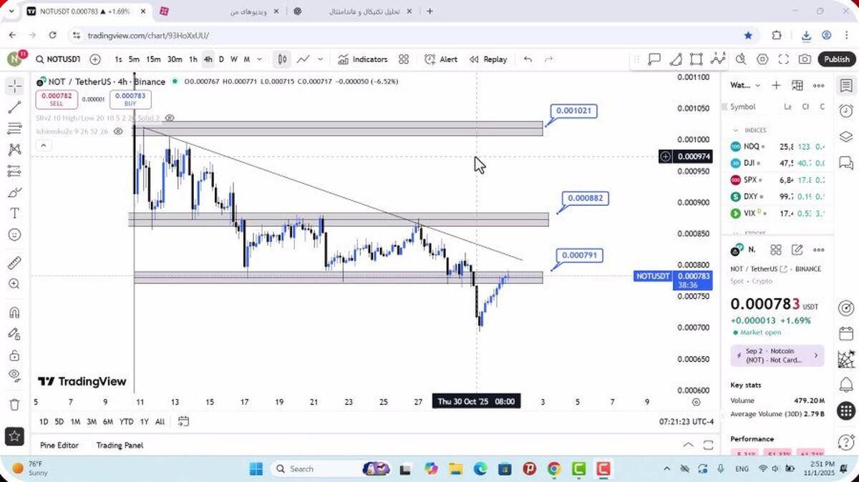Click the SELL 0.000782 button
This screenshot has width=859, height=482.
[x=57, y=99]
